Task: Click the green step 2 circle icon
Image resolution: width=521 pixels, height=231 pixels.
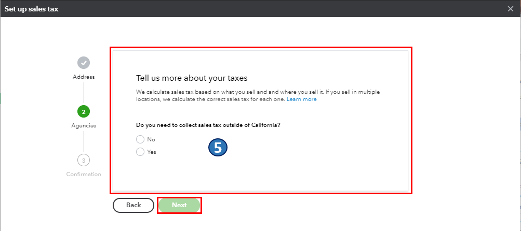Action: point(84,111)
